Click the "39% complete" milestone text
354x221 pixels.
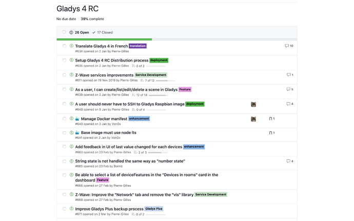pos(92,19)
